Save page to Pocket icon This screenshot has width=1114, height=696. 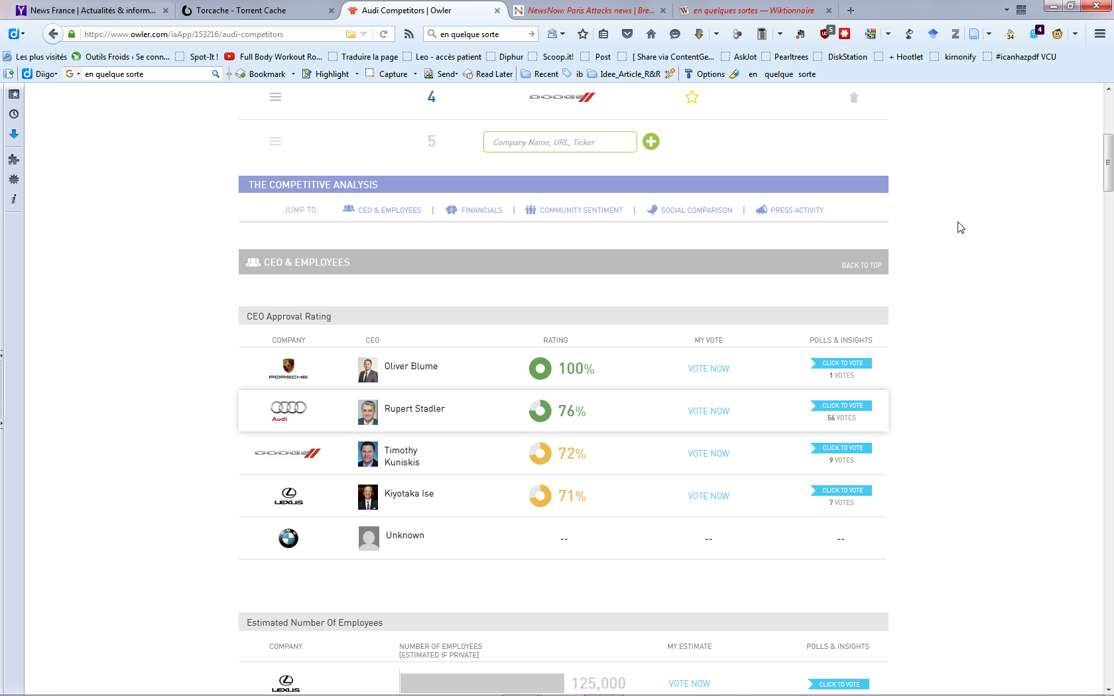click(627, 34)
